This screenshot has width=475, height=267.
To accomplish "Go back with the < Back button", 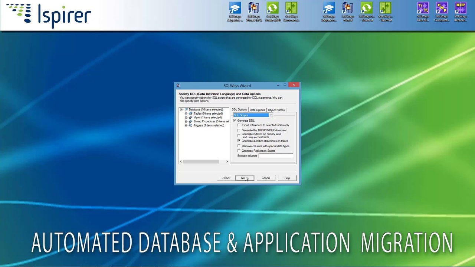I will tap(226, 178).
